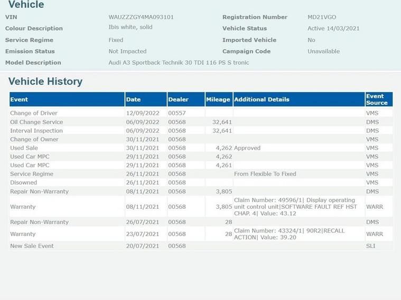
Task: Select the Disowned event row
Action: tap(24, 182)
